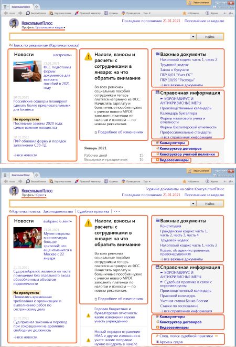This screenshot has height=347, width=236.
Task: Open news photo of person holding folders
Action: pyautogui.click(x=27, y=72)
